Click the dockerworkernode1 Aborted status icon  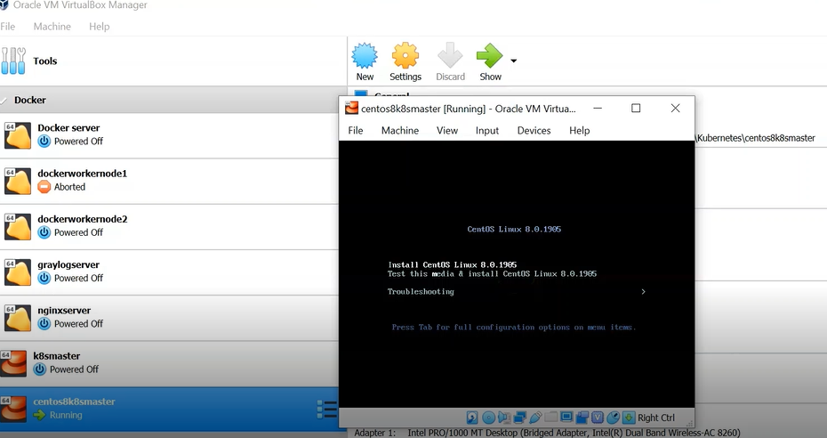coord(44,187)
